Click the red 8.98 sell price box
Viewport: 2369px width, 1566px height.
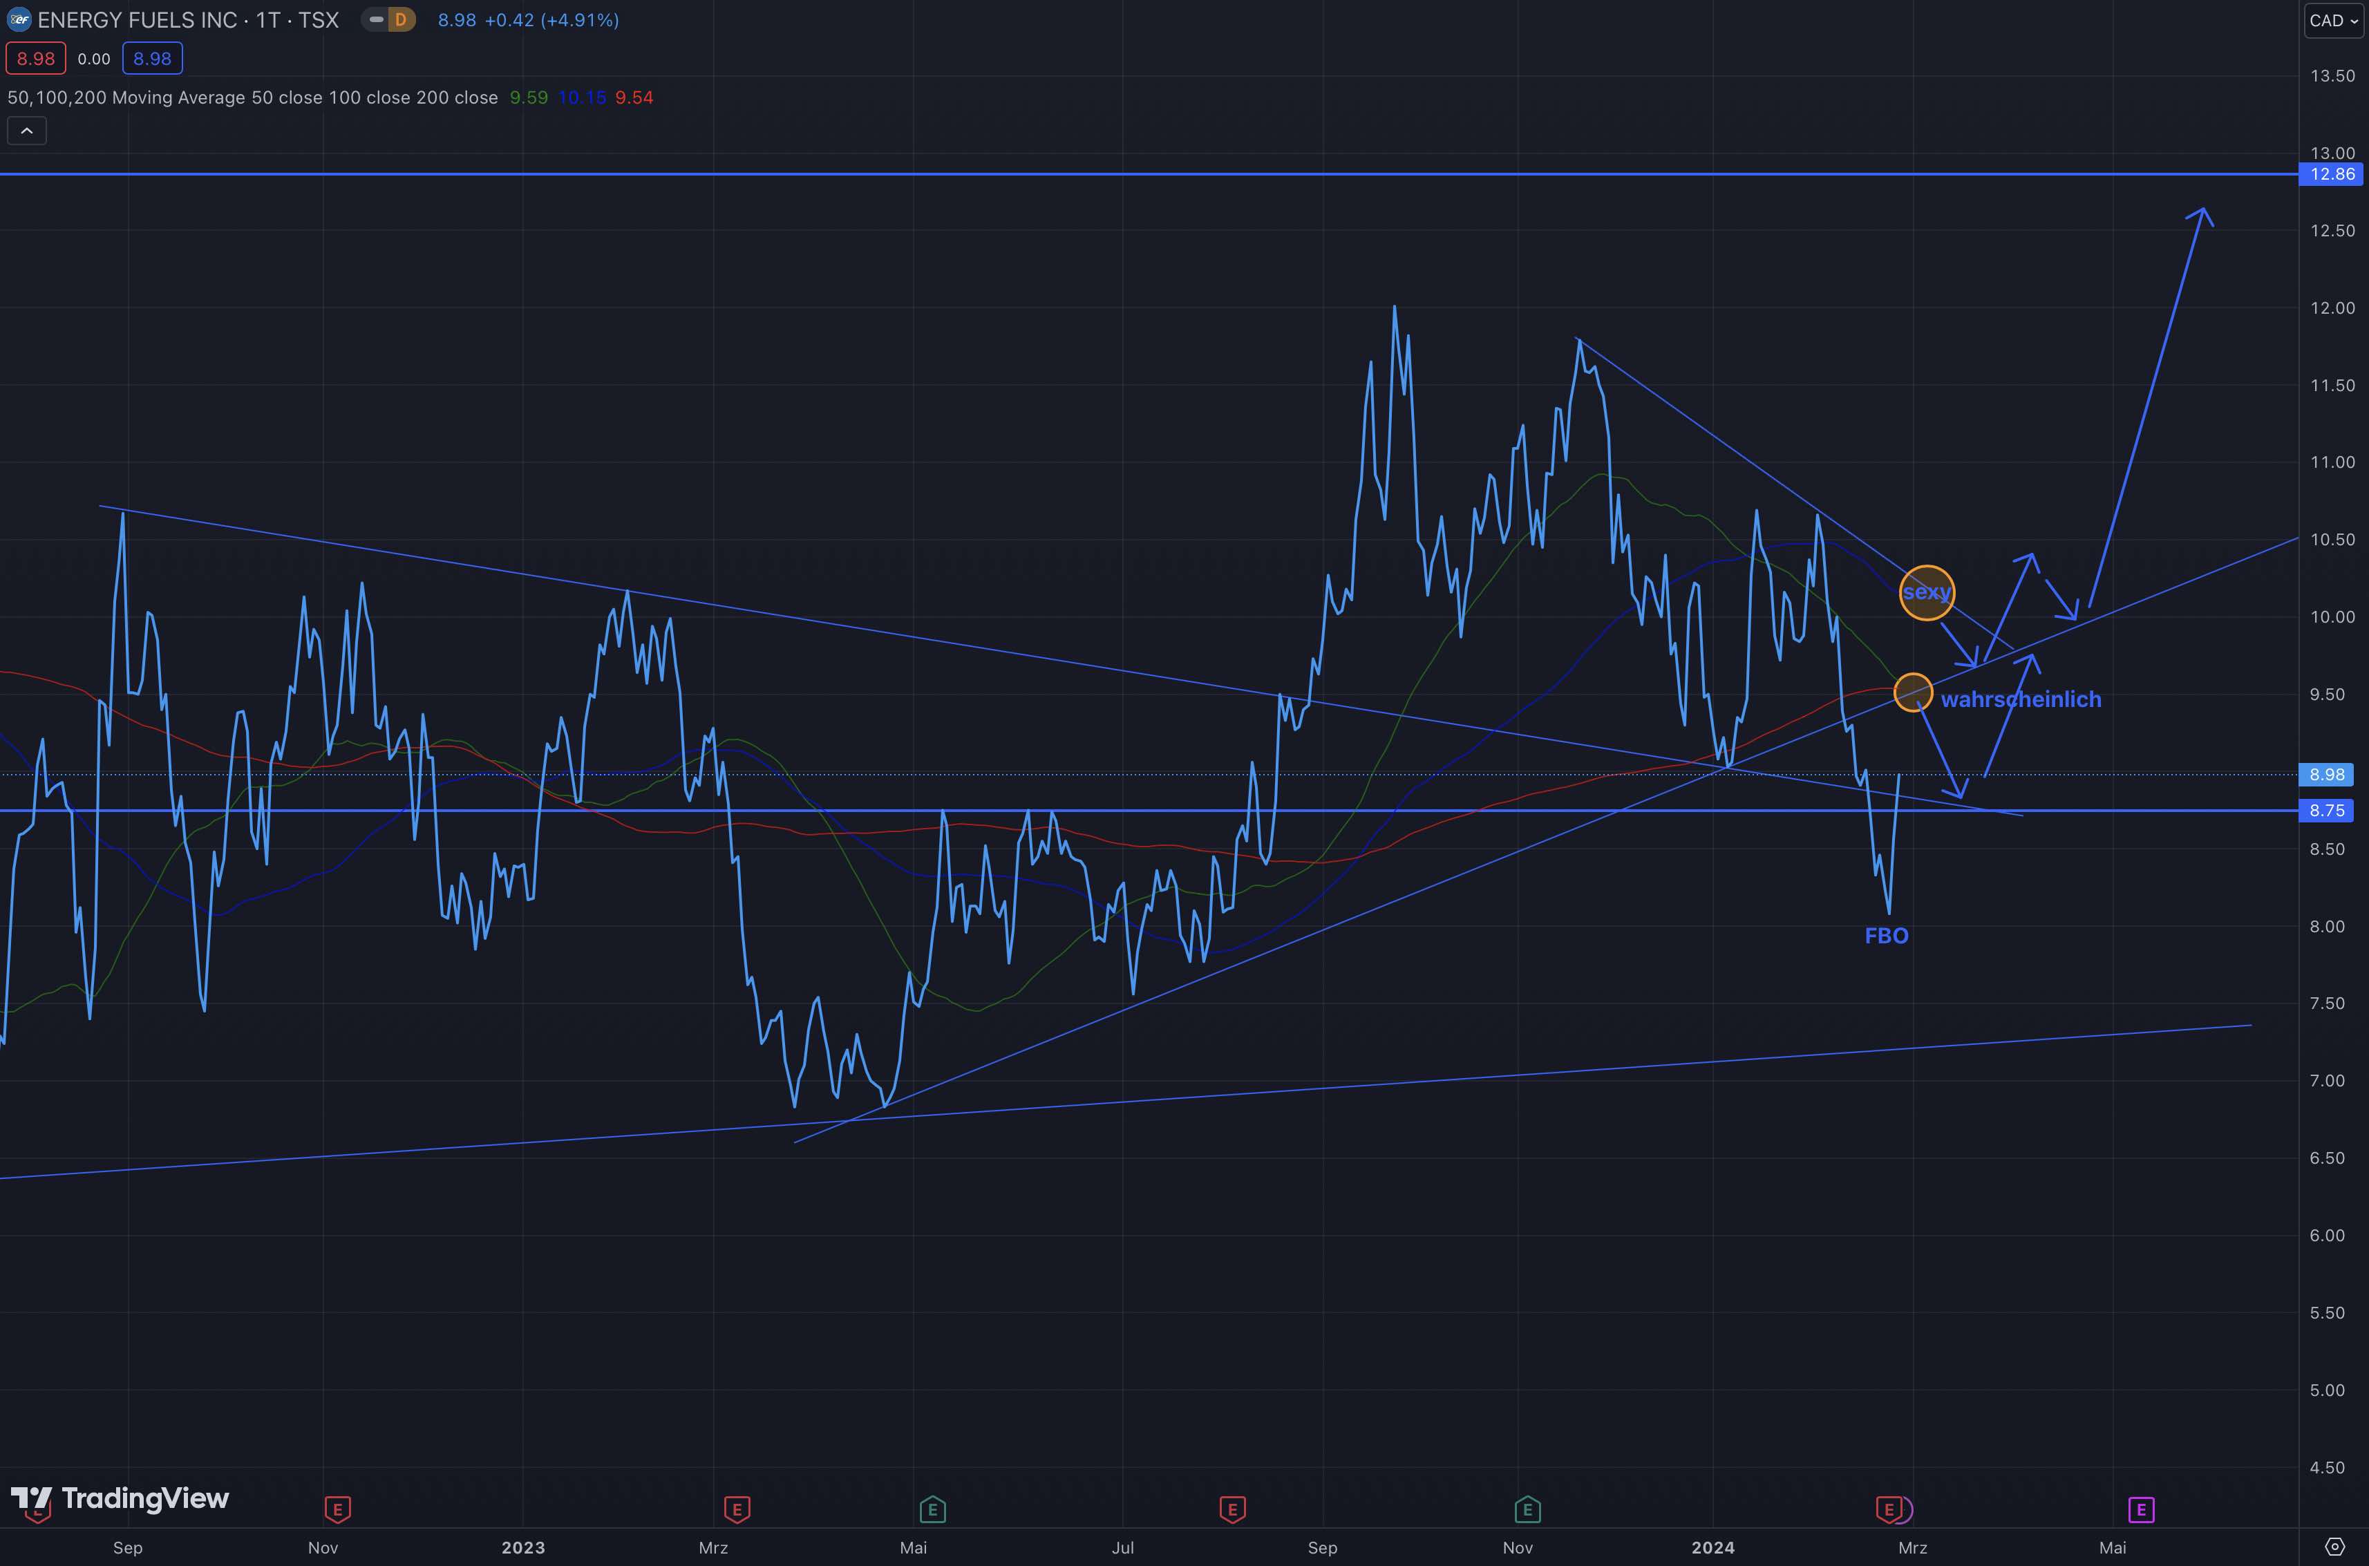tap(36, 59)
